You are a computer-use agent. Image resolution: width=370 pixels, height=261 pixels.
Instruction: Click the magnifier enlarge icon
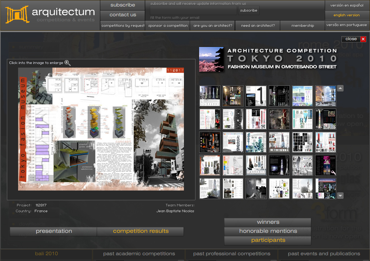(x=67, y=63)
